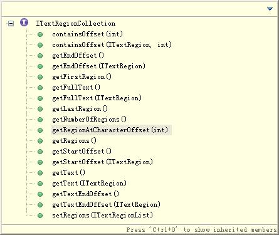Click green method icon beside getEndOffset()

[x=40, y=56]
